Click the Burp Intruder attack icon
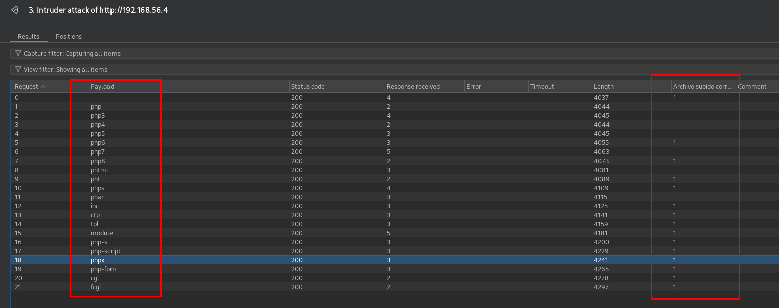 click(15, 10)
